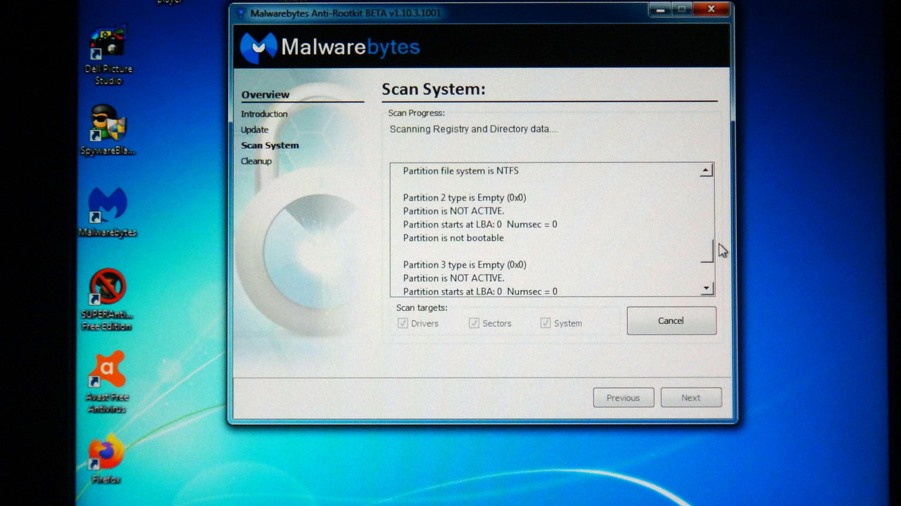
Task: Launch the SpywareBlaster desktop icon
Action: [108, 131]
